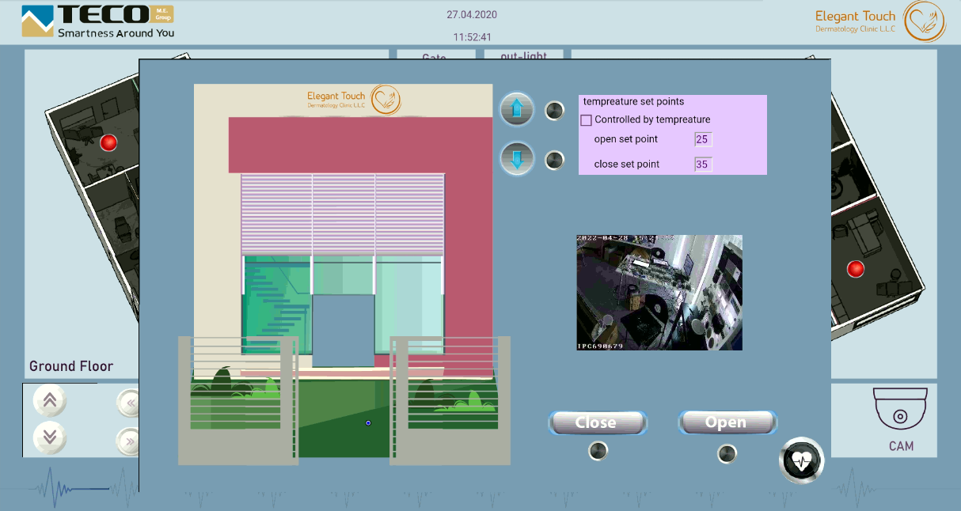Click the close set point field
This screenshot has width=961, height=511.
[x=703, y=165]
